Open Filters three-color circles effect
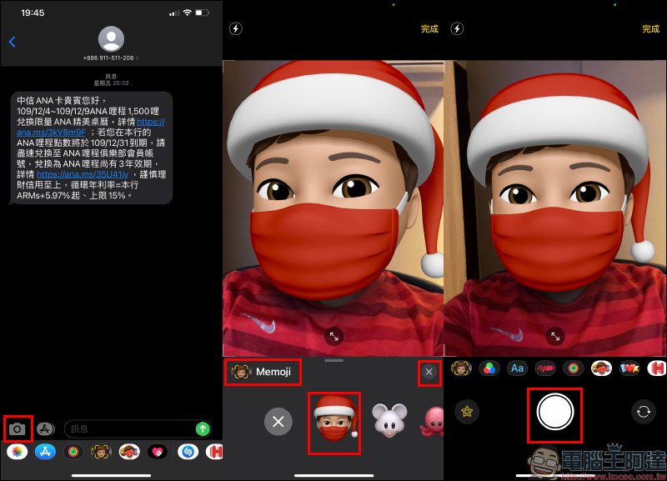This screenshot has width=667, height=481. [489, 368]
